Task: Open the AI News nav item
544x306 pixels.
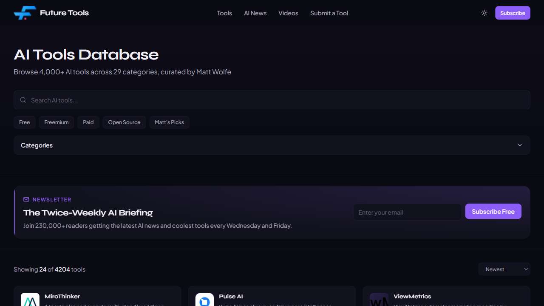Action: (x=255, y=13)
